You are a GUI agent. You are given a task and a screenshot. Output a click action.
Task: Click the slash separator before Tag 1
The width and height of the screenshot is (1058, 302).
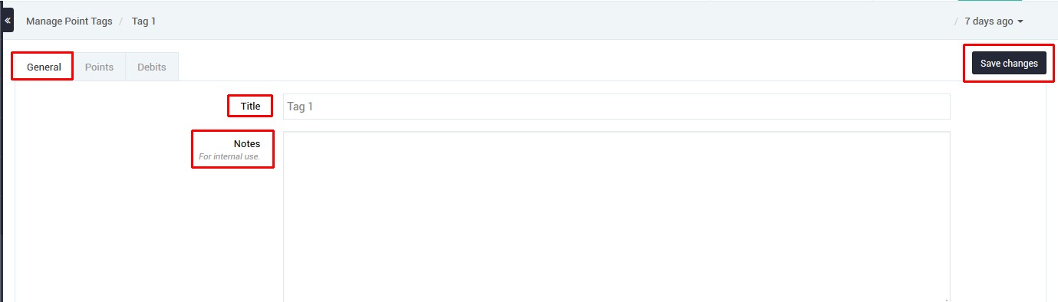click(x=121, y=21)
